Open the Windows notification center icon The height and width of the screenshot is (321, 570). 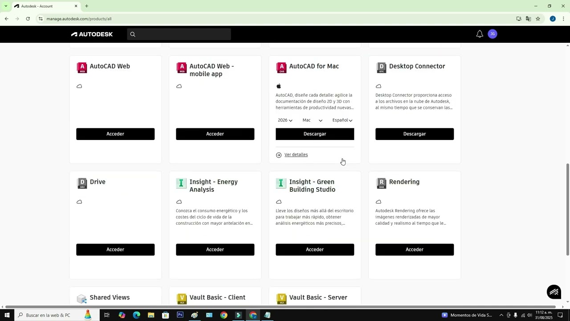tap(561, 315)
